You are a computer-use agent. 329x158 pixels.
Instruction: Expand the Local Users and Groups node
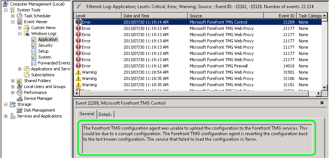click(13, 87)
